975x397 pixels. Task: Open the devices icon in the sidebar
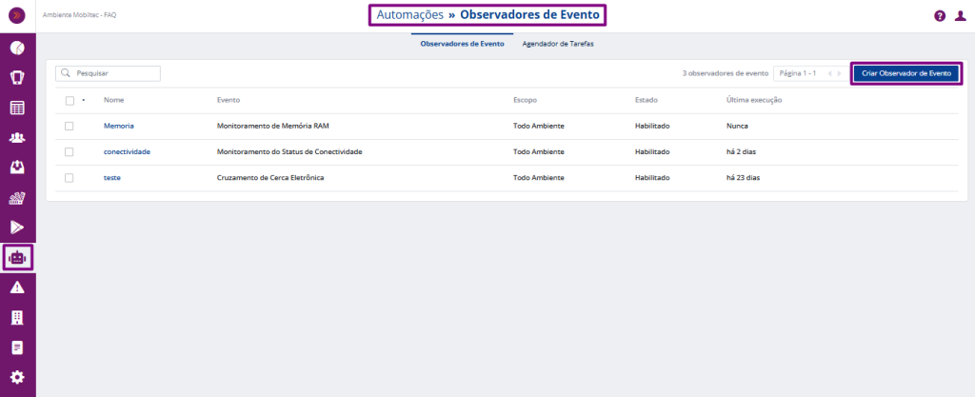tap(17, 77)
